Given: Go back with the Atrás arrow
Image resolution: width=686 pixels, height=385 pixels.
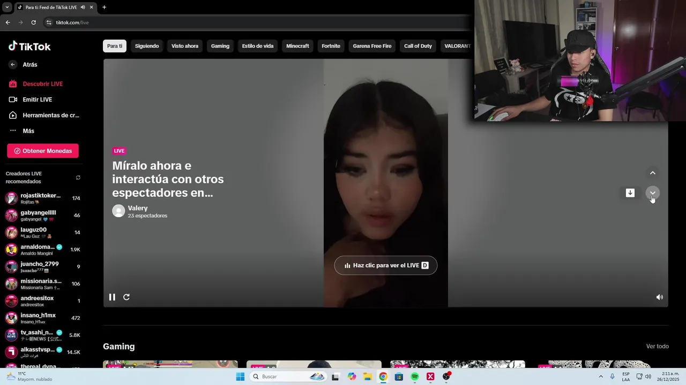Looking at the screenshot, I should [13, 65].
